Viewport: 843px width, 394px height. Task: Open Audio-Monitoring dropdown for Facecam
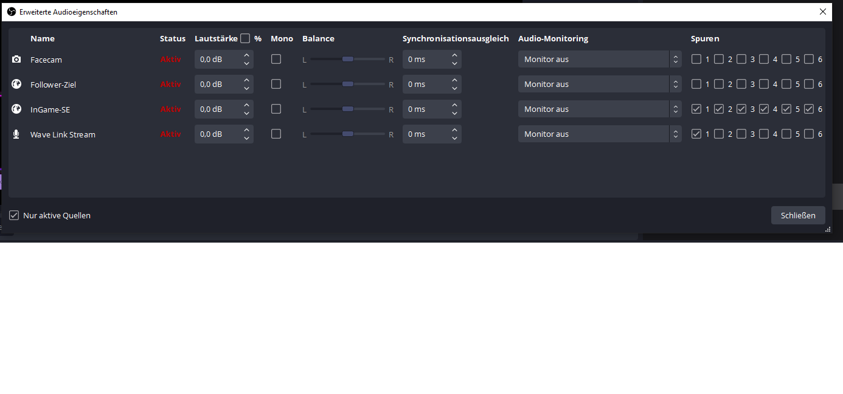click(x=599, y=60)
